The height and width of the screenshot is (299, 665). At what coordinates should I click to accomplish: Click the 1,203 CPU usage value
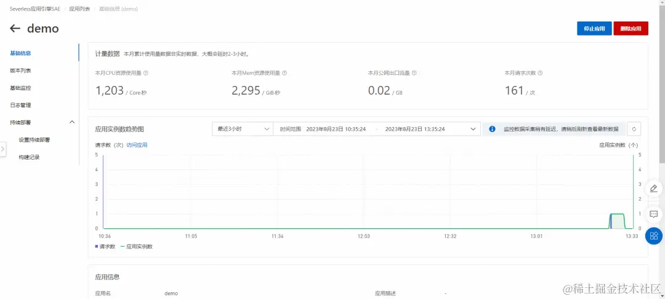(110, 90)
